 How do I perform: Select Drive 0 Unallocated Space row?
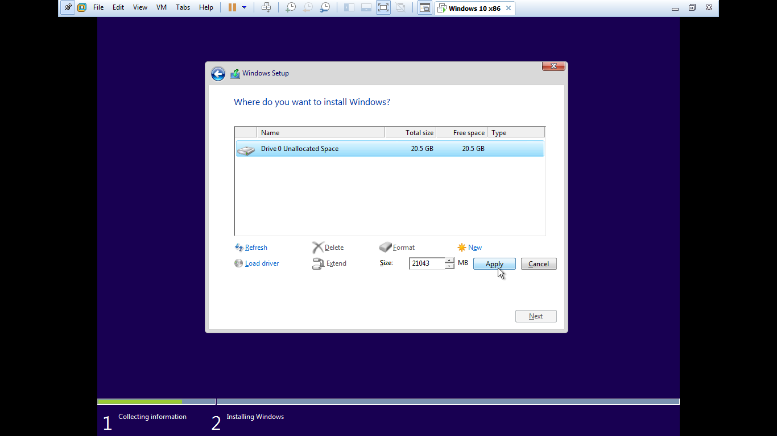pos(390,149)
